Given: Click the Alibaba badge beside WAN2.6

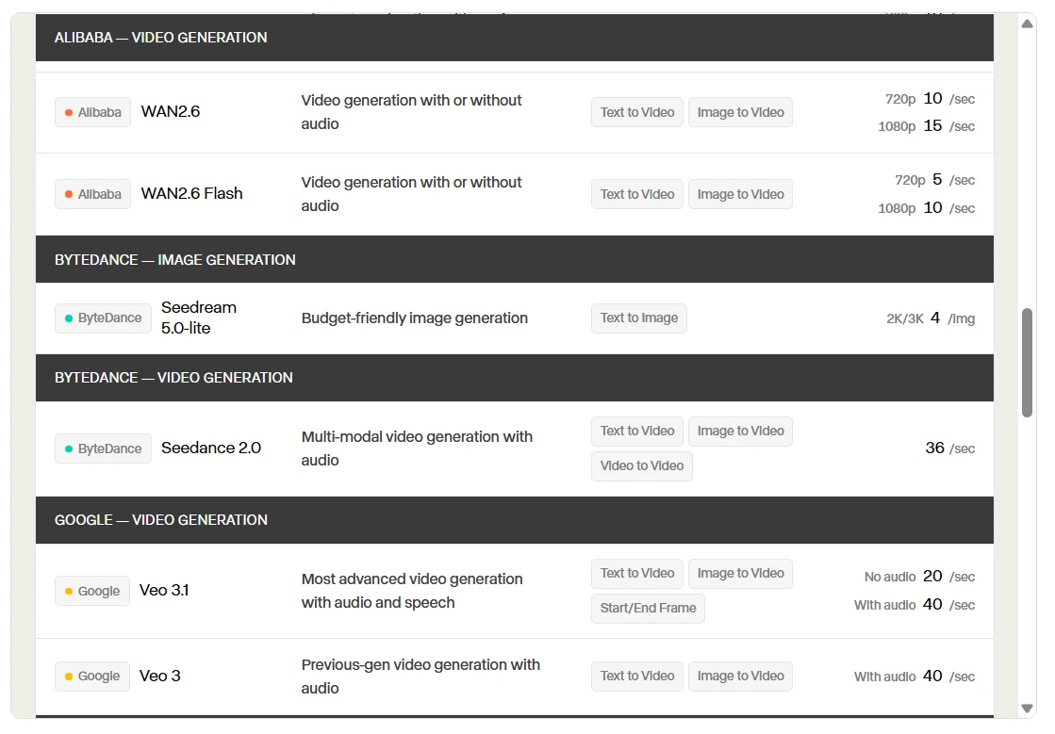Looking at the screenshot, I should (92, 112).
